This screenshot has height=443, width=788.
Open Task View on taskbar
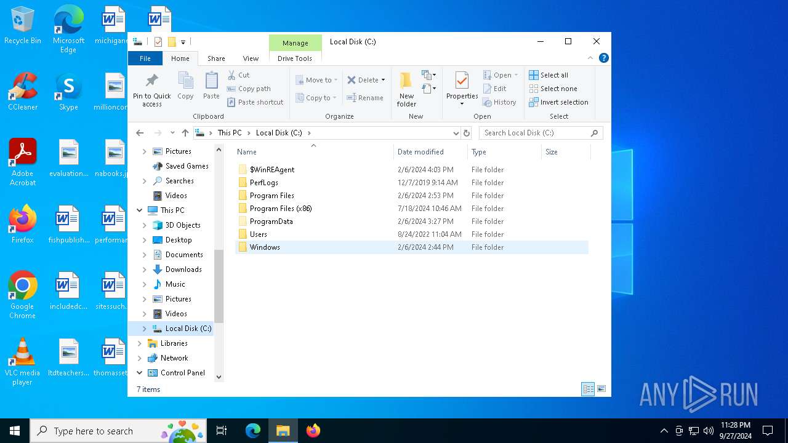click(222, 431)
